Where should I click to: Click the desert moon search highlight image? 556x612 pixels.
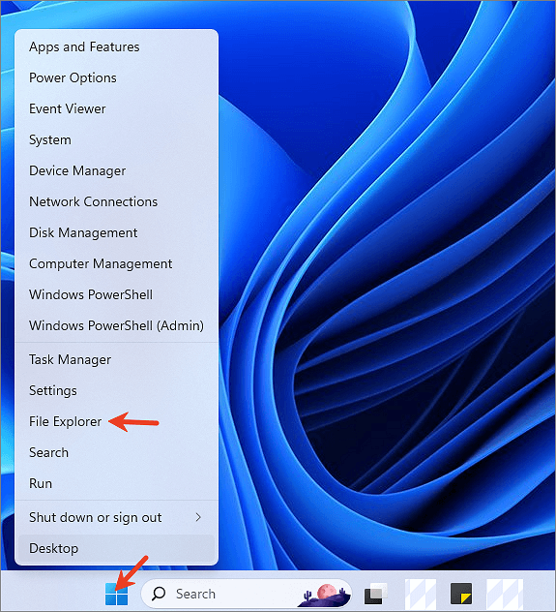(326, 594)
